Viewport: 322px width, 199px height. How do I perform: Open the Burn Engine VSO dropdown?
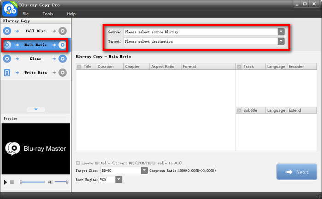coord(119,180)
